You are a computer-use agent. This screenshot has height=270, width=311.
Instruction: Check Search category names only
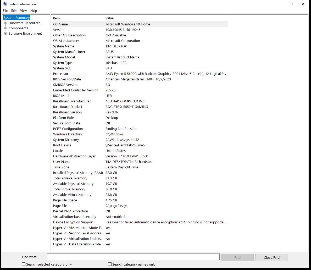[110, 264]
